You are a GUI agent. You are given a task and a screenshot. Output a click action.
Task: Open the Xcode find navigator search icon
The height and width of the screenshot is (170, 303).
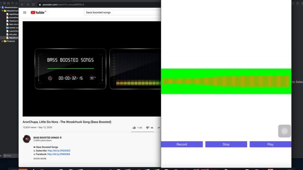click(12, 3)
